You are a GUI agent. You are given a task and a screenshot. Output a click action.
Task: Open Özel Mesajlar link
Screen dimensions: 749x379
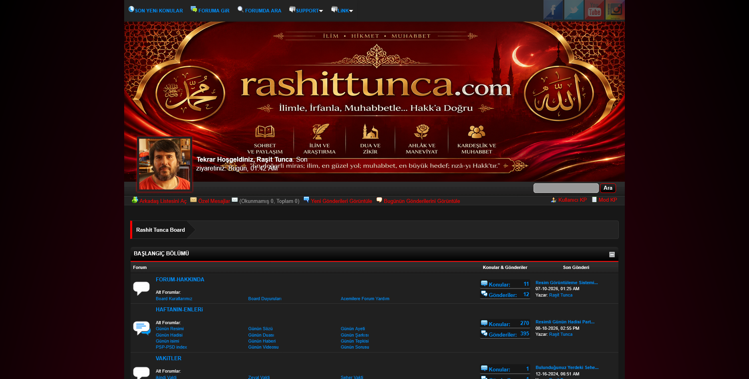point(214,201)
